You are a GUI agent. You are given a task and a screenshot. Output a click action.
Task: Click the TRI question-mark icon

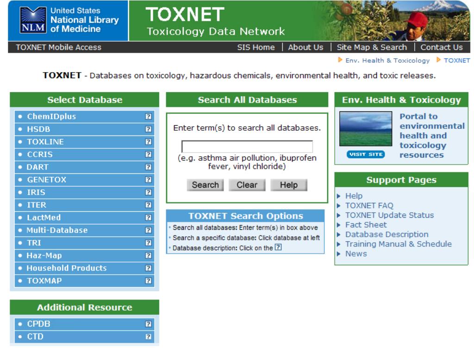tap(148, 243)
